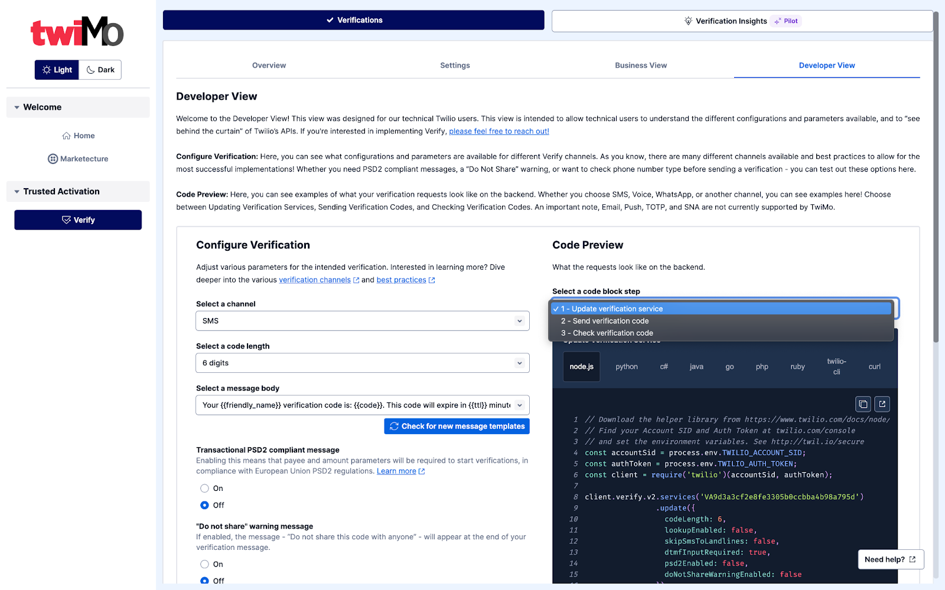Viewport: 945px width, 590px height.
Task: Choose '3 - Check verification code' option
Action: point(721,333)
